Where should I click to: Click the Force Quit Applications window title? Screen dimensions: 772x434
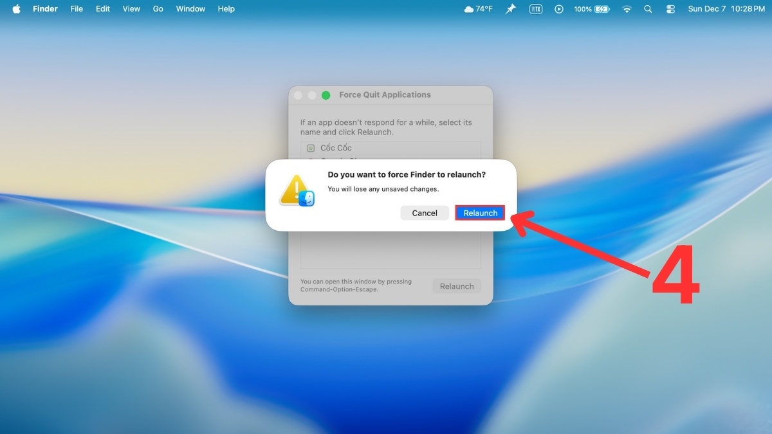(x=385, y=95)
